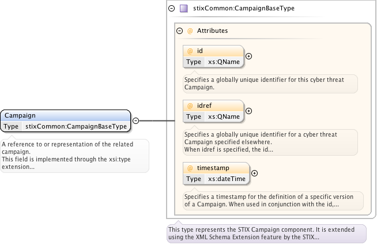This screenshot has height=245, width=377.
Task: Click the @ icon in the id attribute header
Action: (190, 51)
